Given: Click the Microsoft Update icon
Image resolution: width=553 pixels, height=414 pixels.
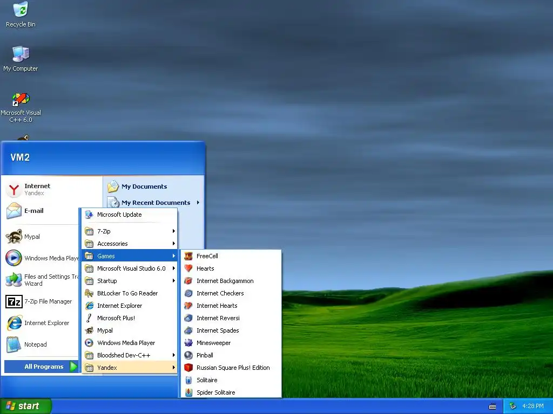Looking at the screenshot, I should [89, 215].
